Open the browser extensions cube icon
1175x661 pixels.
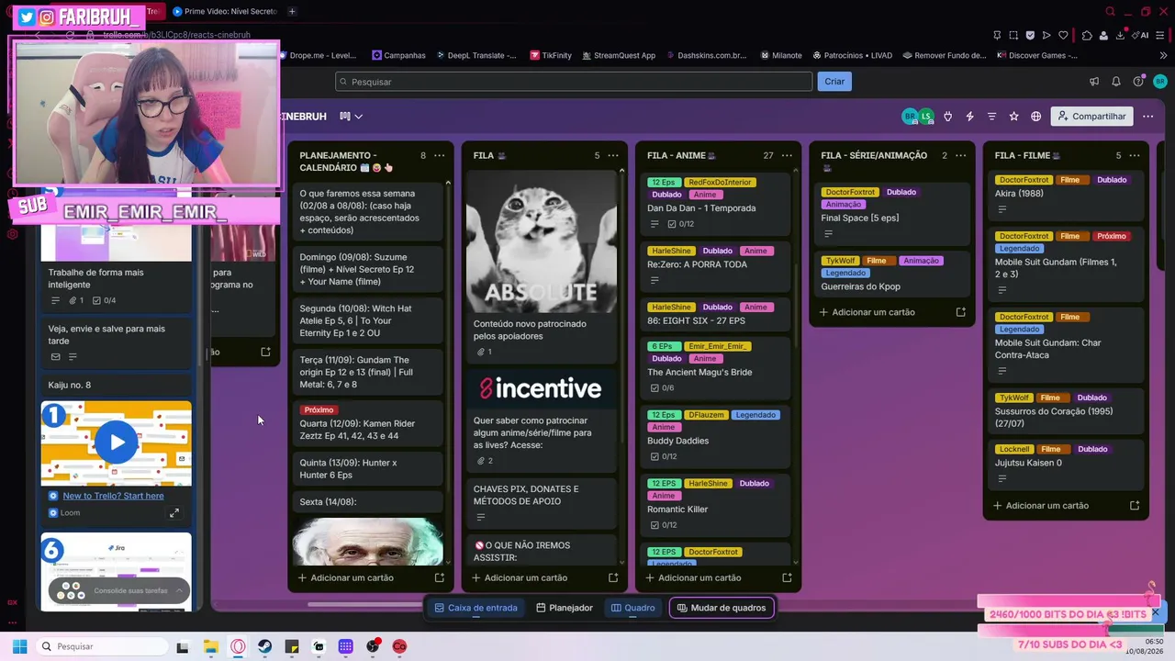tap(1087, 36)
